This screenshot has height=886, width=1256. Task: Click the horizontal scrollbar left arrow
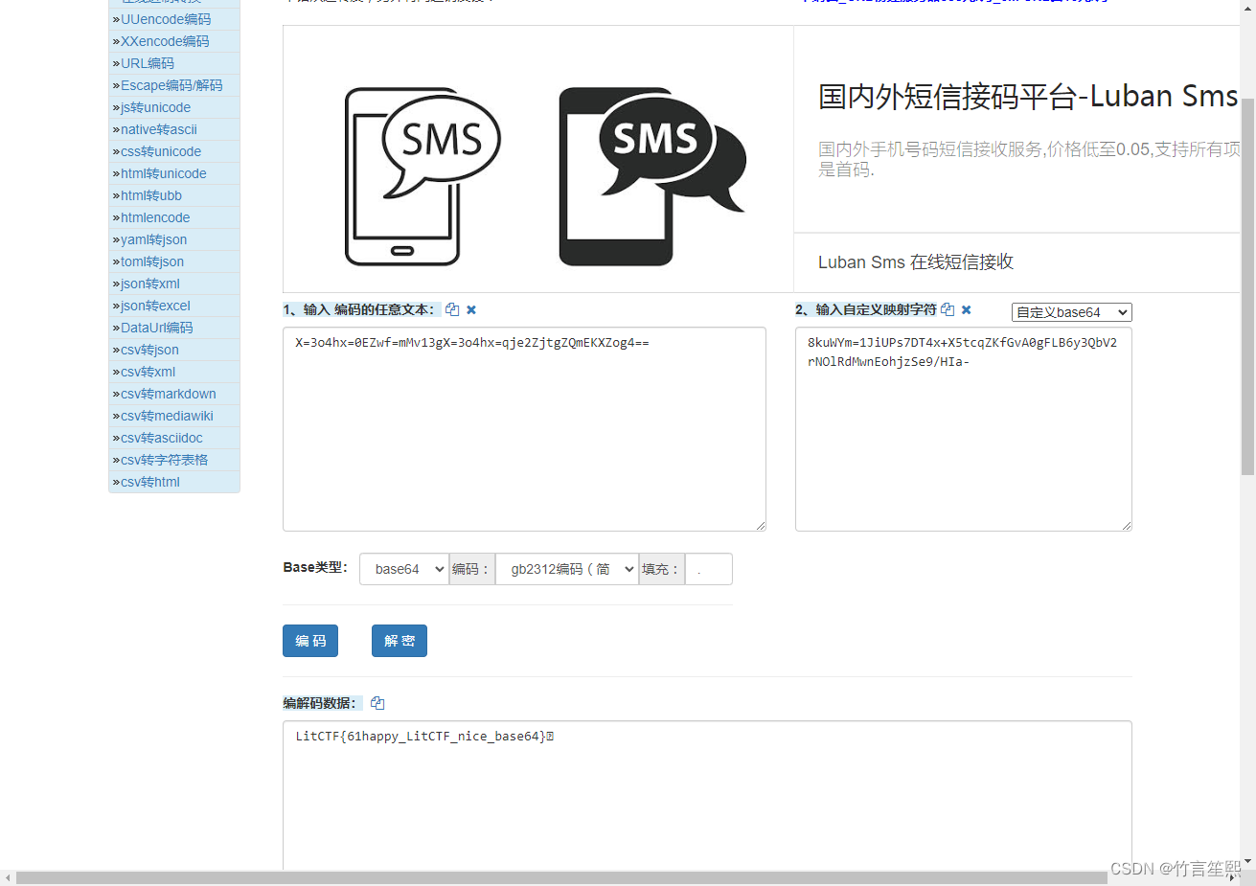tap(8, 878)
